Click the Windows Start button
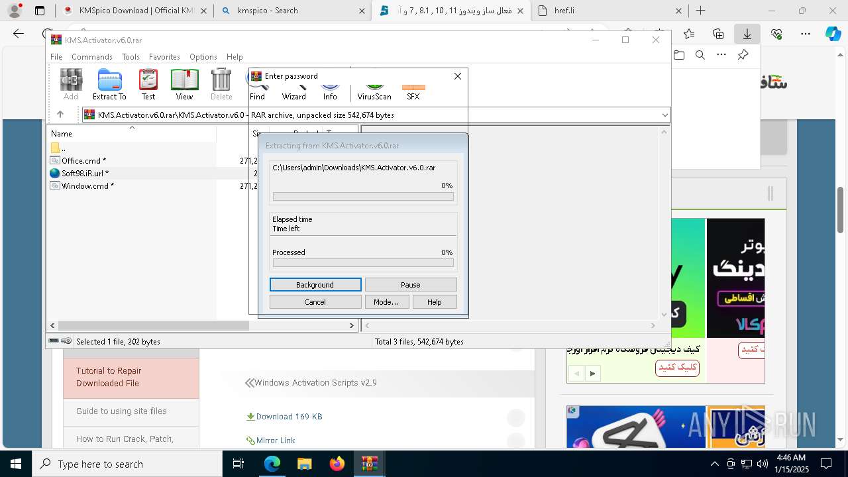This screenshot has height=477, width=848. pos(16,464)
